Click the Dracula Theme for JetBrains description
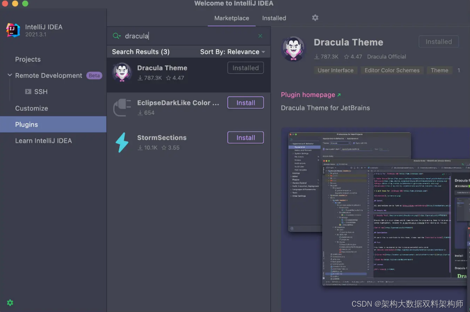The height and width of the screenshot is (312, 470). click(x=325, y=108)
